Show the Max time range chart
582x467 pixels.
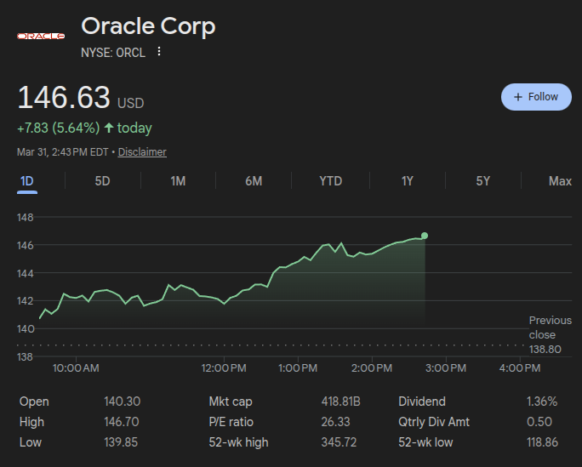click(x=560, y=181)
